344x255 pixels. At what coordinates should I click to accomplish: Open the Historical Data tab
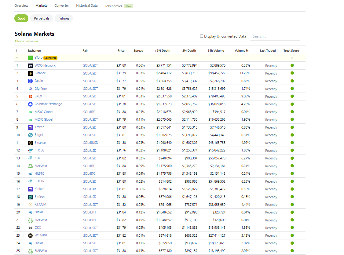click(x=87, y=5)
